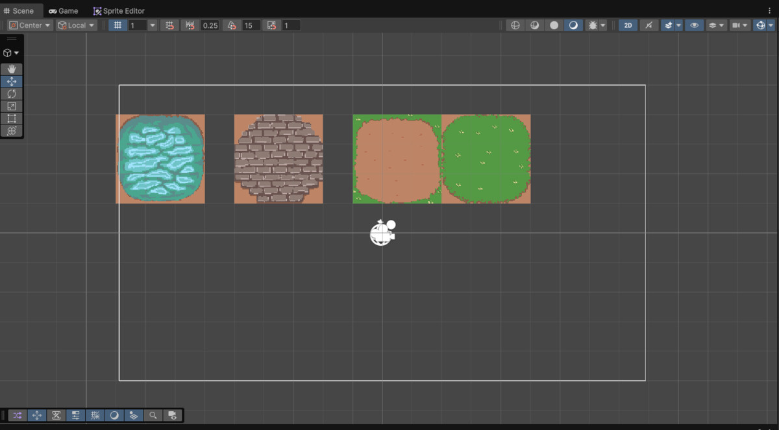This screenshot has width=779, height=430.
Task: Open the grid settings dropdown arrow
Action: [x=153, y=25]
